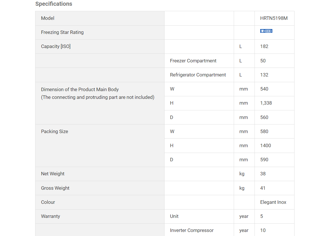Click the Specifications heading

point(54,4)
